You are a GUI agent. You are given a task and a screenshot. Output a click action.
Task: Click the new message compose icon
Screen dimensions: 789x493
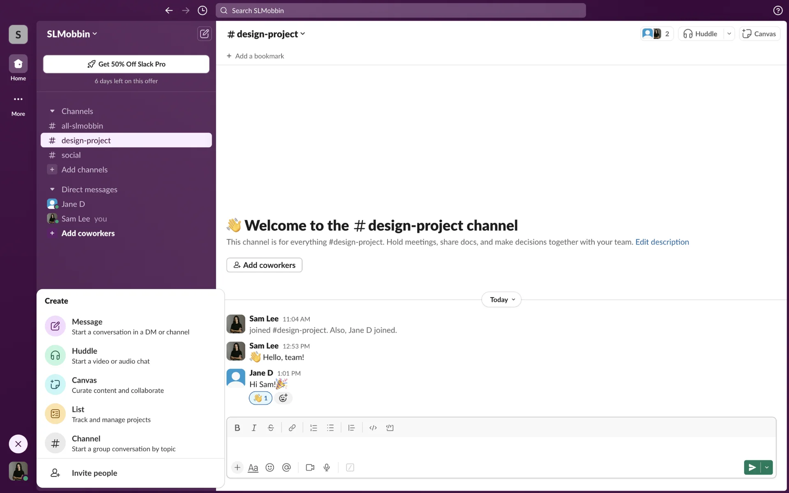tap(204, 34)
